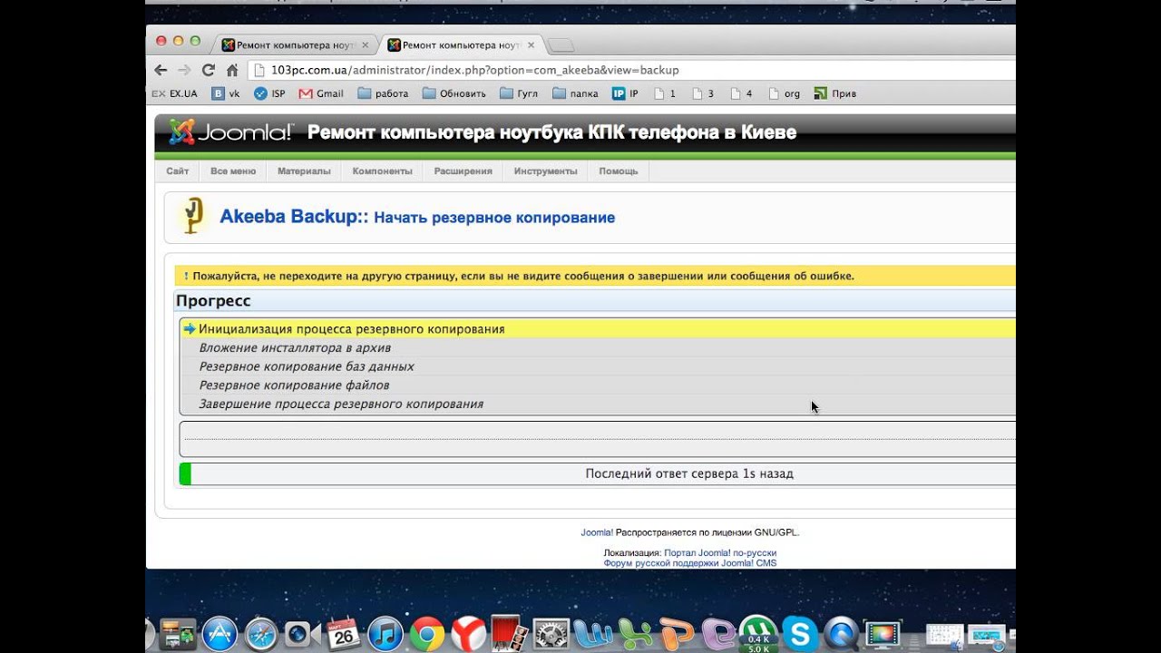The height and width of the screenshot is (653, 1161).
Task: Click the Инициализация процесса резервного копирования step
Action: point(598,328)
